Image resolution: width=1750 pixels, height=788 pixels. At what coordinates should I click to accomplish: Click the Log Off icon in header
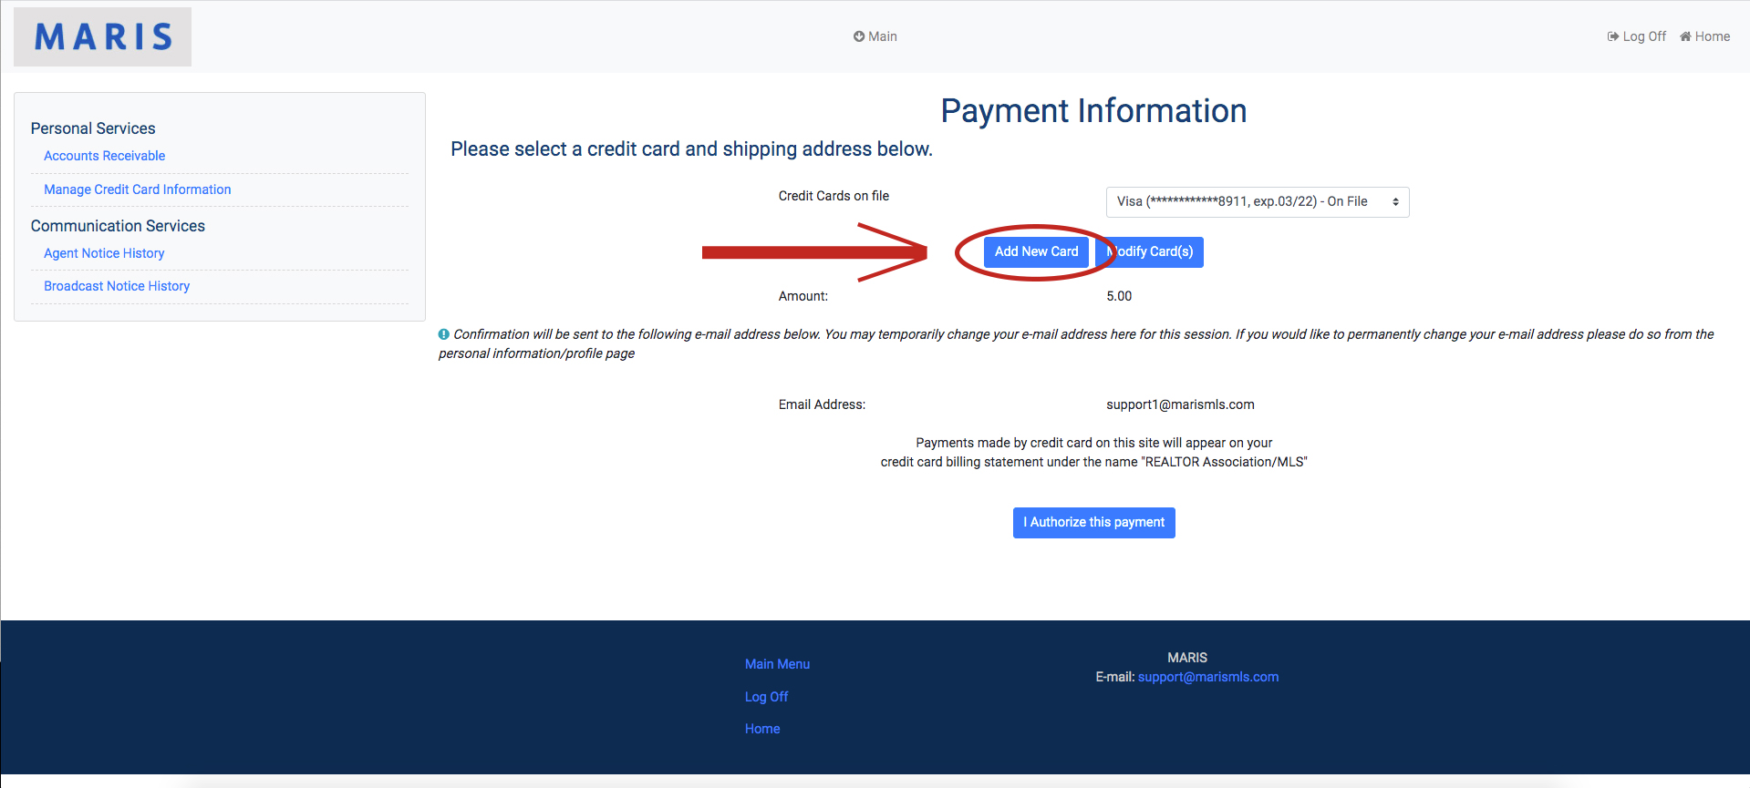click(1612, 36)
